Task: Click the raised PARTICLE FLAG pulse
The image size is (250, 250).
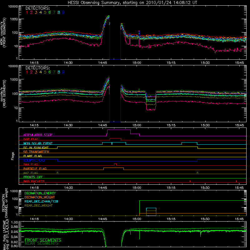Action: tap(113, 168)
